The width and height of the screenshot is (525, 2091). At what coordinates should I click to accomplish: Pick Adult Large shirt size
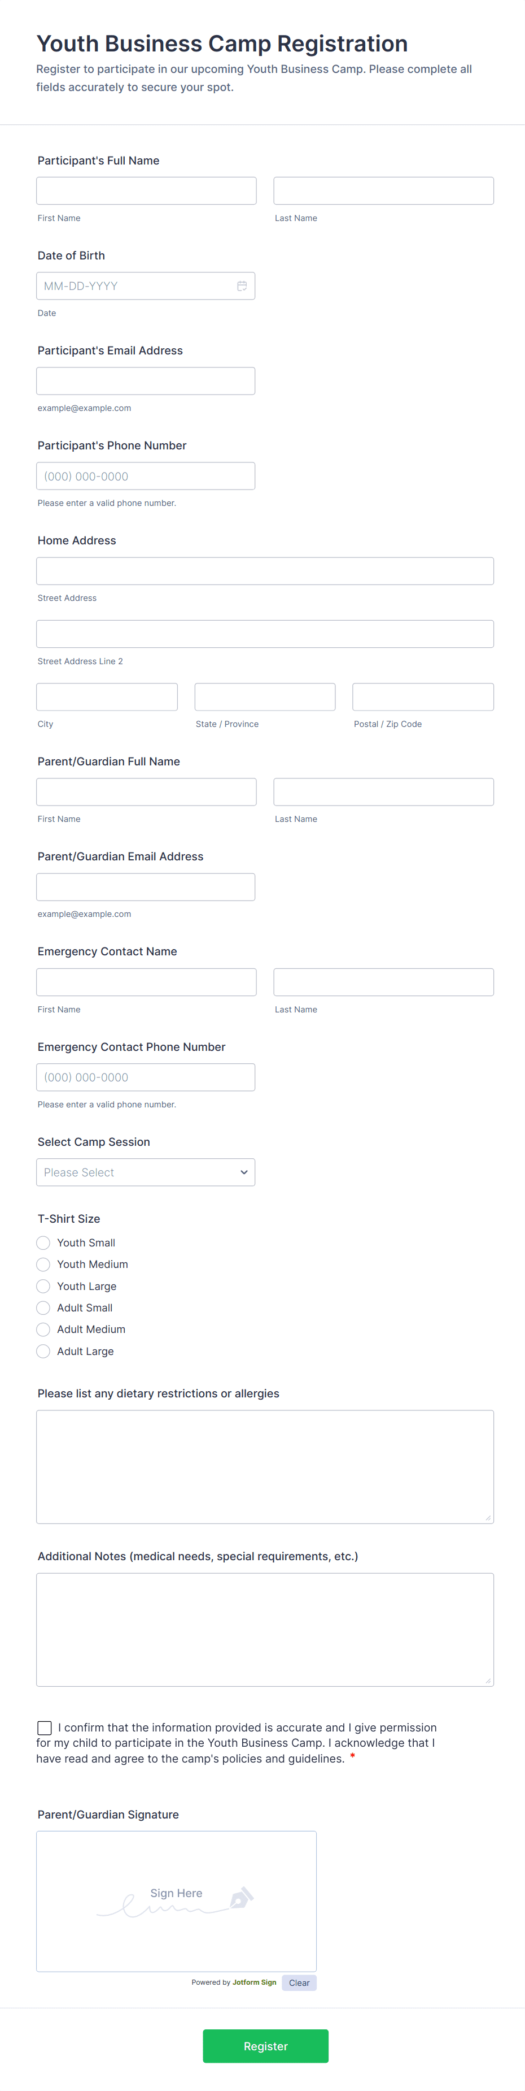coord(44,1350)
